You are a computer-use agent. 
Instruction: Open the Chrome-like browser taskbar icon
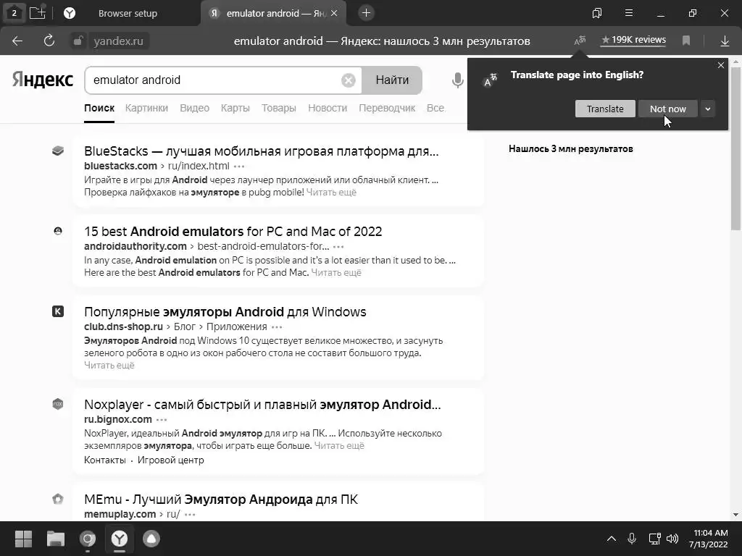(x=88, y=539)
